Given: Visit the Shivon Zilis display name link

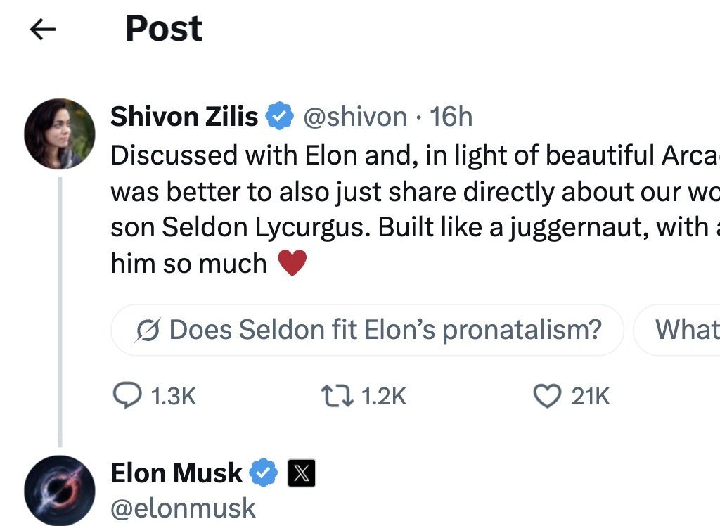Looking at the screenshot, I should pos(184,117).
